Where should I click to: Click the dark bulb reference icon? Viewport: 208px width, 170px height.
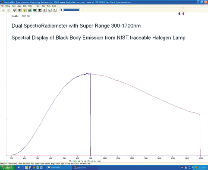coord(19,10)
